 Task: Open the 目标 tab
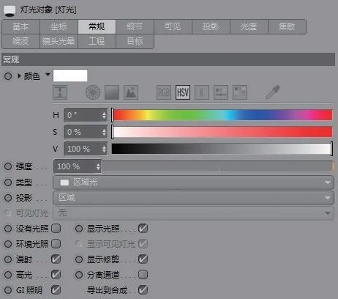[135, 41]
